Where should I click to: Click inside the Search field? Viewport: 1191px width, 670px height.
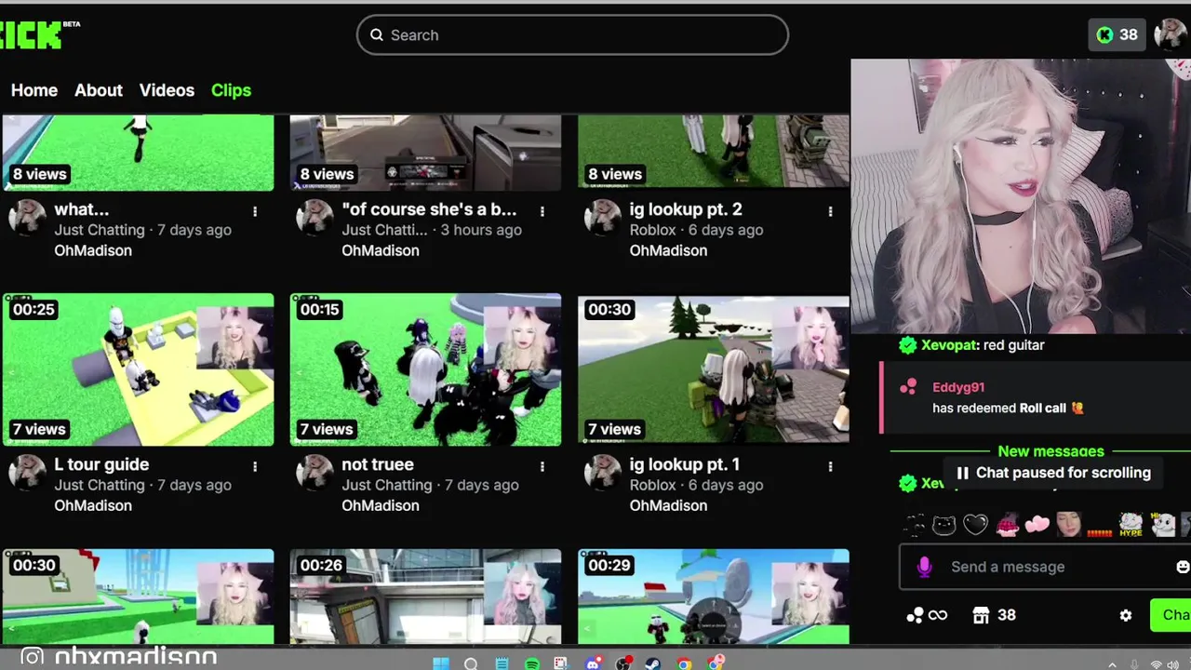[x=572, y=35]
